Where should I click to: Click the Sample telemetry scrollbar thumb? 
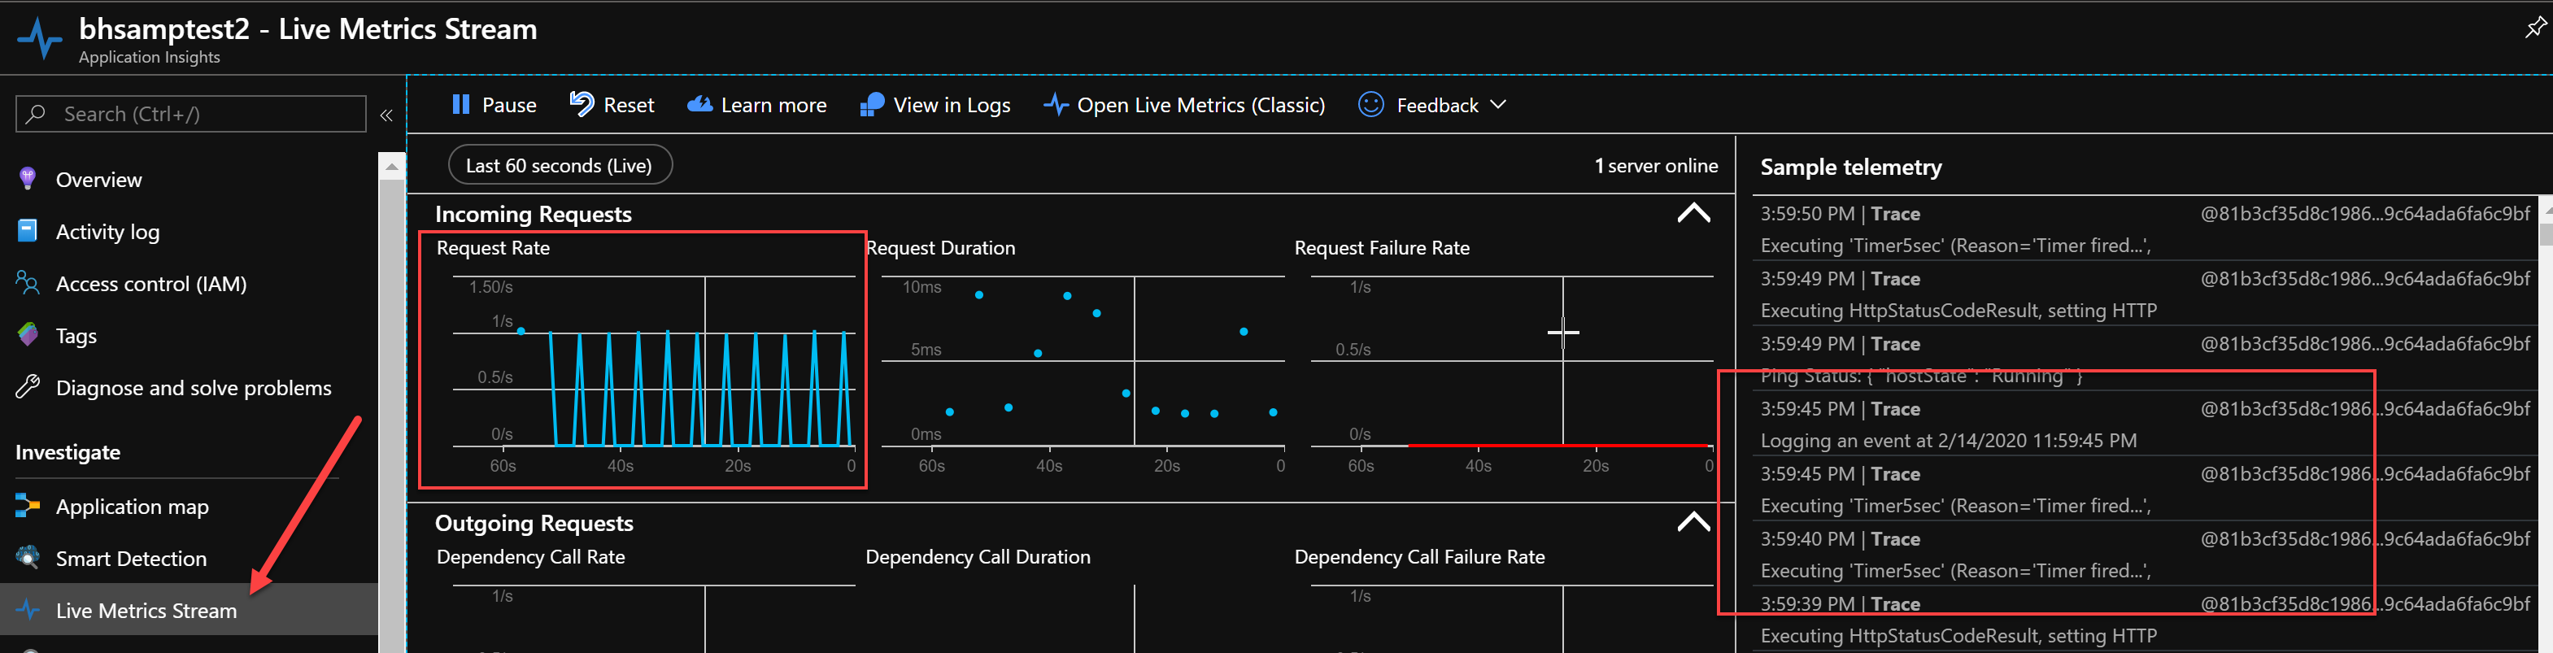tap(2546, 235)
